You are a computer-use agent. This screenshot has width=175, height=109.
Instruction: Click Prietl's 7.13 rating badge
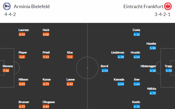point(46,57)
